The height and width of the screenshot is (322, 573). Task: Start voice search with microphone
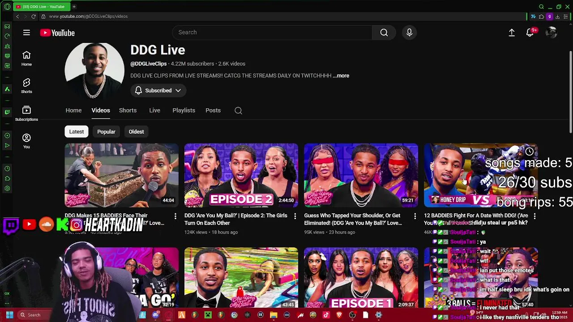409,32
